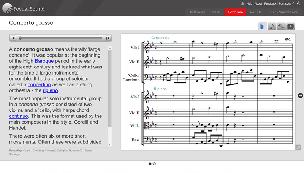Image resolution: width=304 pixels, height=173 pixels.
Task: Click the Bass staff label
Action: (x=136, y=140)
